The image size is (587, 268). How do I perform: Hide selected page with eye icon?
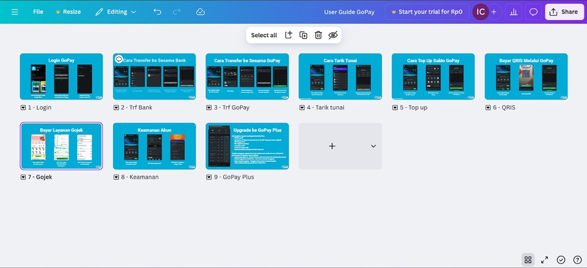[x=333, y=35]
